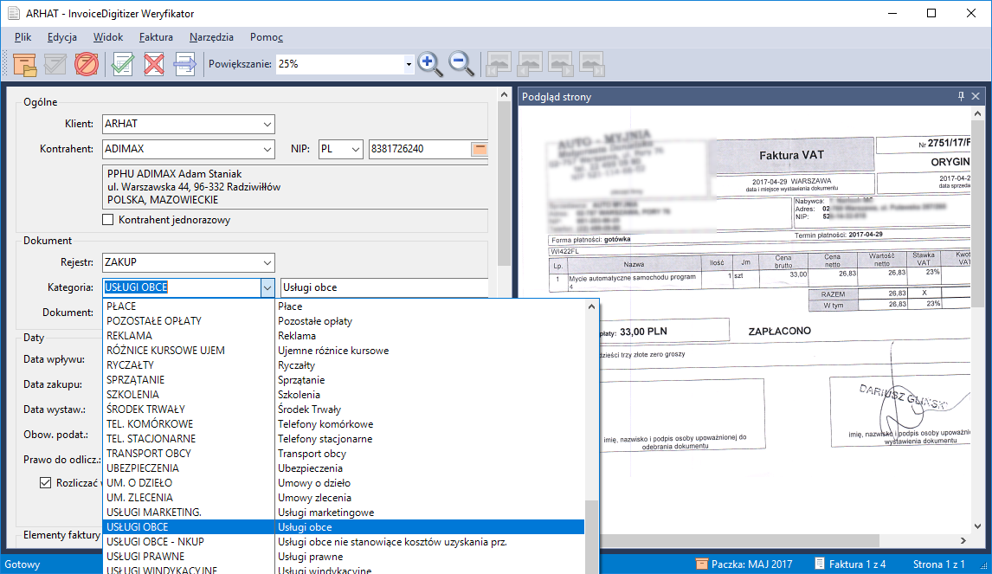Open the Rejestr ZAKUP dropdown
992x574 pixels.
coord(267,261)
